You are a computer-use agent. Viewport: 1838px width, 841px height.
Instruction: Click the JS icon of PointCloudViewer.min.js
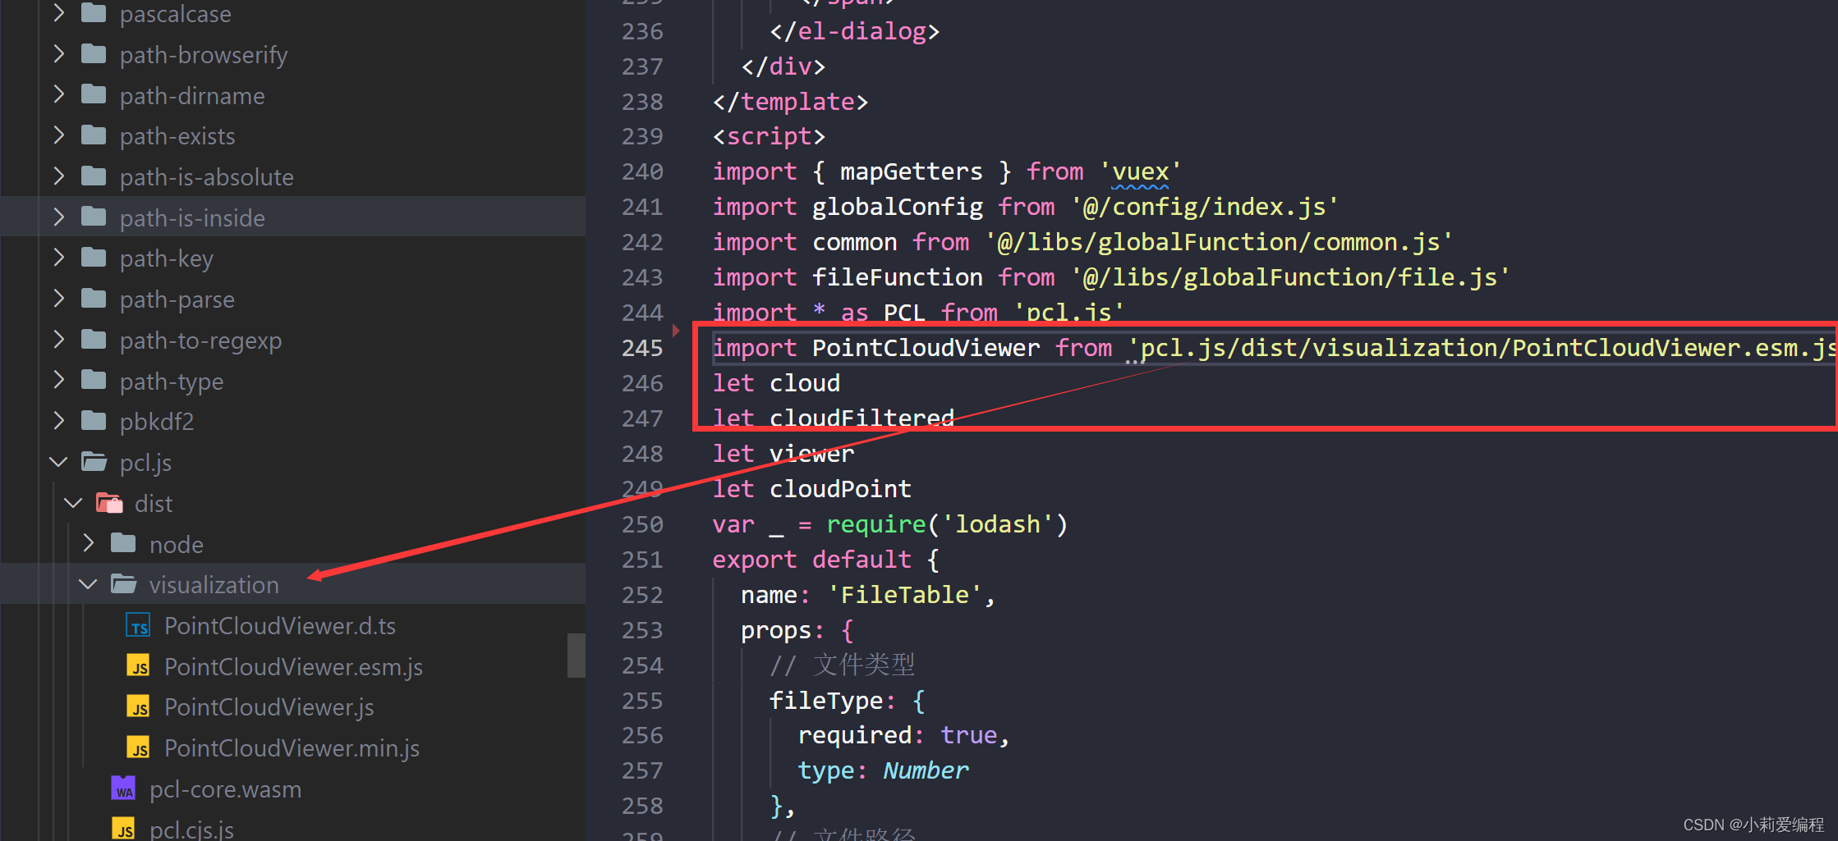click(x=138, y=747)
